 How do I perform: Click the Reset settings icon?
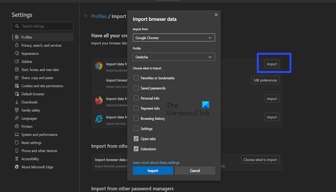[17, 143]
